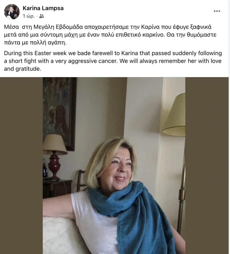Image resolution: width=230 pixels, height=254 pixels.
Task: Click the dark right margin beside photo
Action: [x=208, y=166]
